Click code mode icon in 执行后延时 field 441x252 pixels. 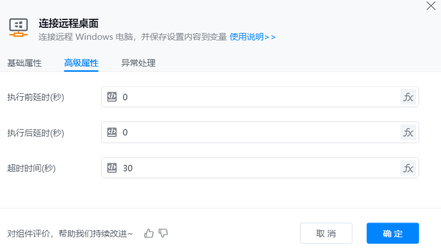[112, 133]
